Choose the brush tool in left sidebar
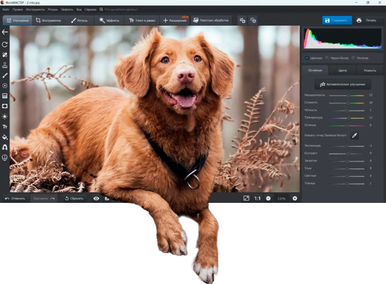The height and width of the screenshot is (284, 386). pos(5,75)
